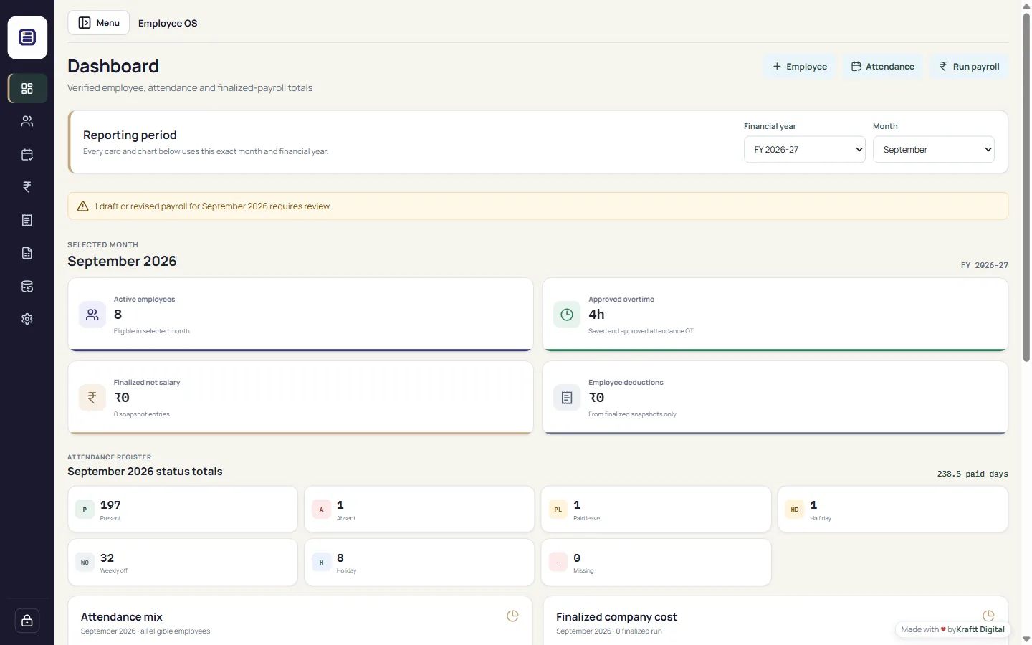Click the A Absent status badge
This screenshot has width=1032, height=645.
coord(321,510)
